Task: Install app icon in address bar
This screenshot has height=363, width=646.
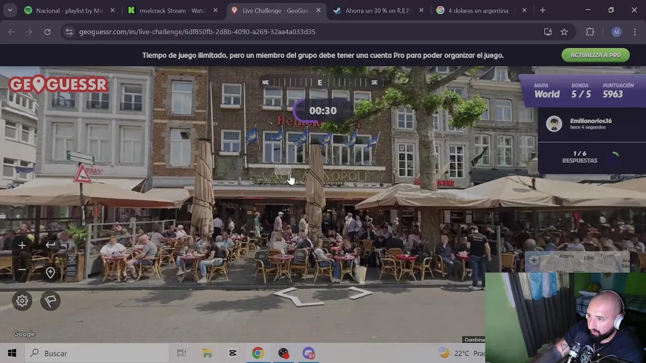Action: pos(548,32)
